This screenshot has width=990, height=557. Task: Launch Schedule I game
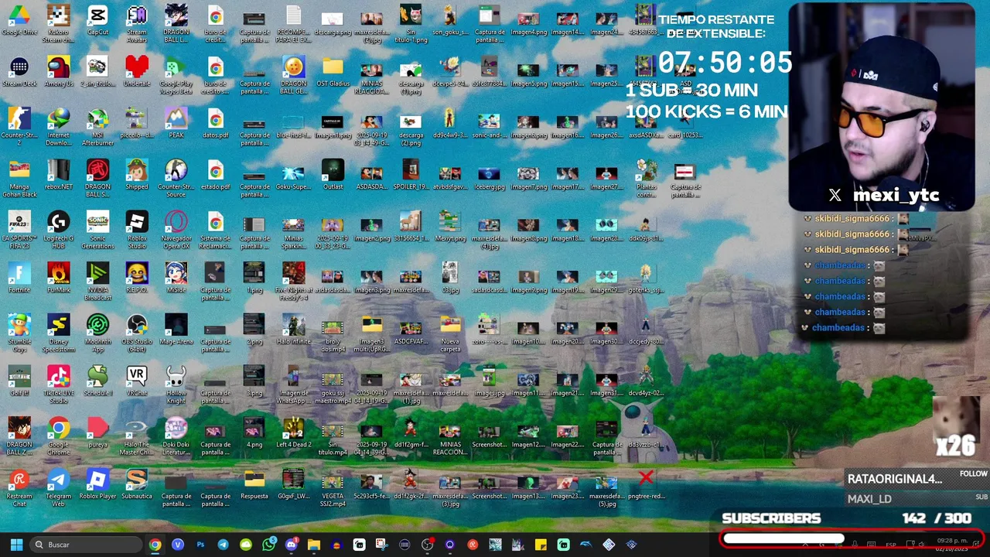97,382
